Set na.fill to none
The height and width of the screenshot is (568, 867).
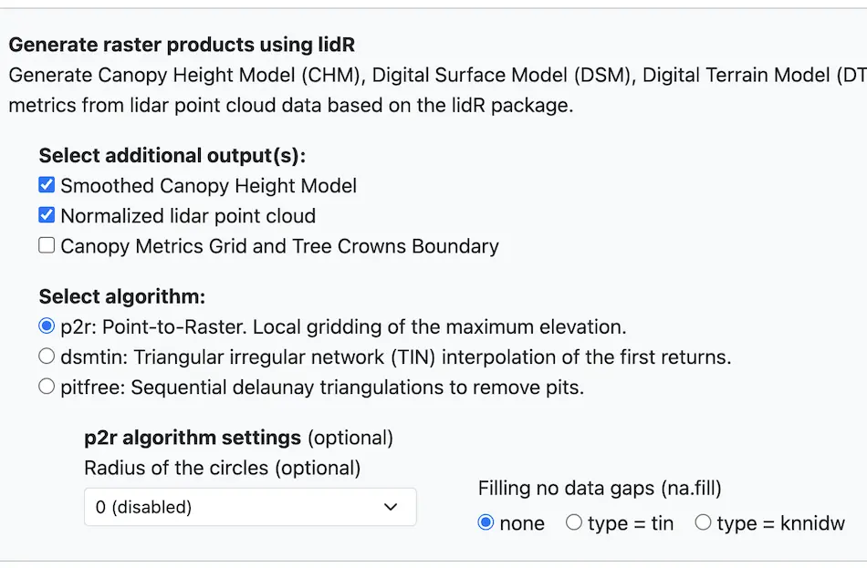[486, 523]
